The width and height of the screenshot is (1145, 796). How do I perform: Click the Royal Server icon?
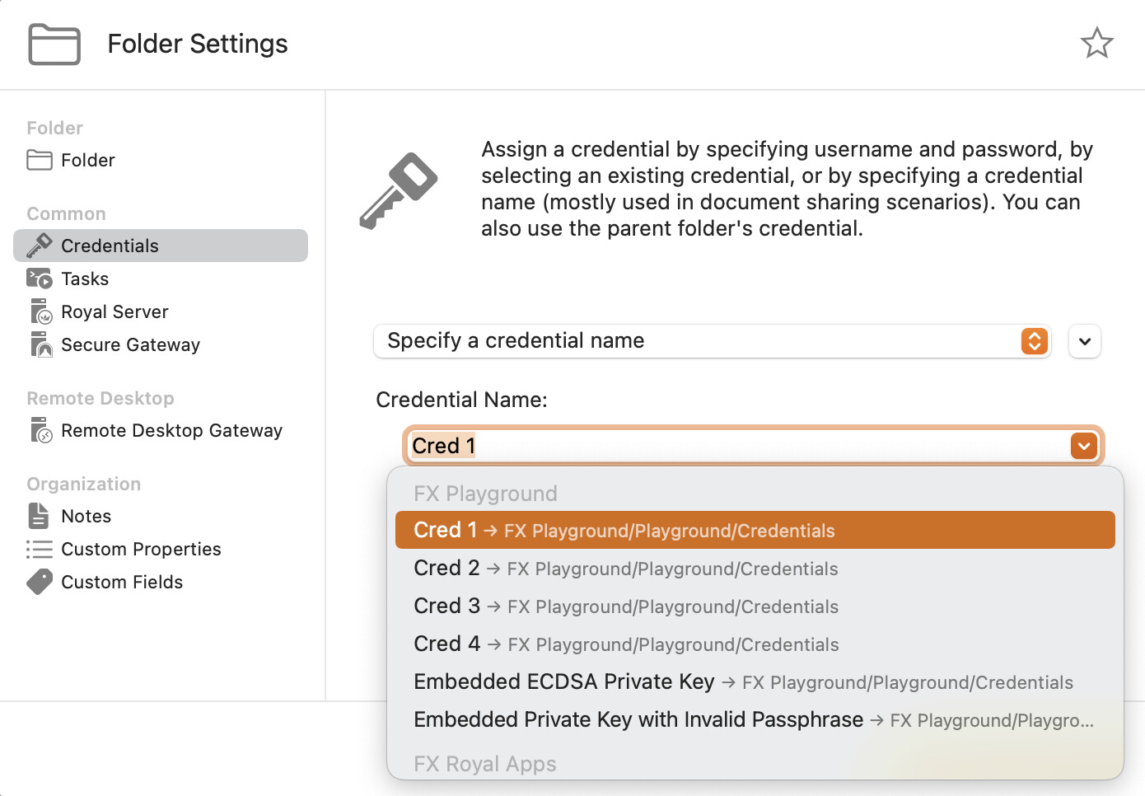coord(40,311)
